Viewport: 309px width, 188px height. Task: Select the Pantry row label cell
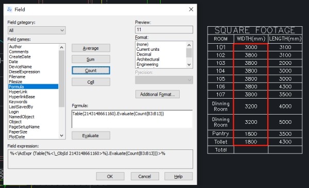click(221, 134)
